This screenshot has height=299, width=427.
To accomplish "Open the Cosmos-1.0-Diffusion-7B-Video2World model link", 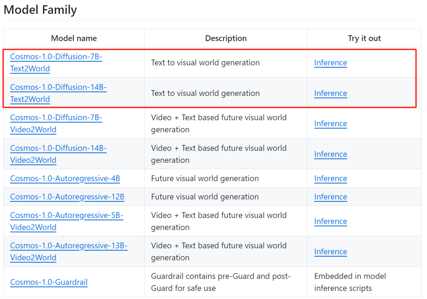I will (56, 118).
